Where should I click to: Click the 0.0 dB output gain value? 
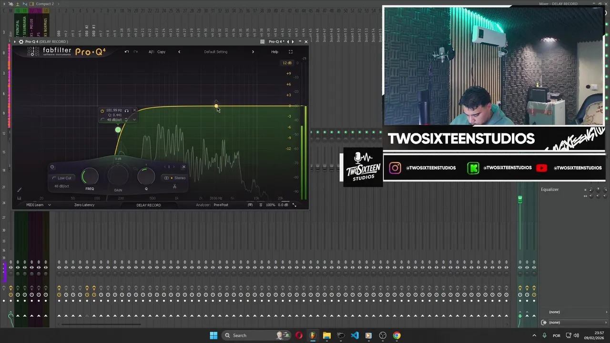283,205
